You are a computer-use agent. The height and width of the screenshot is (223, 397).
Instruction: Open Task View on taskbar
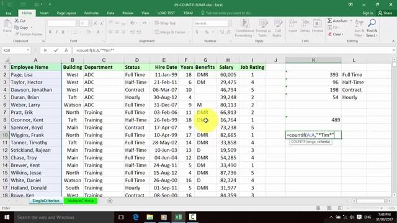coord(121,217)
